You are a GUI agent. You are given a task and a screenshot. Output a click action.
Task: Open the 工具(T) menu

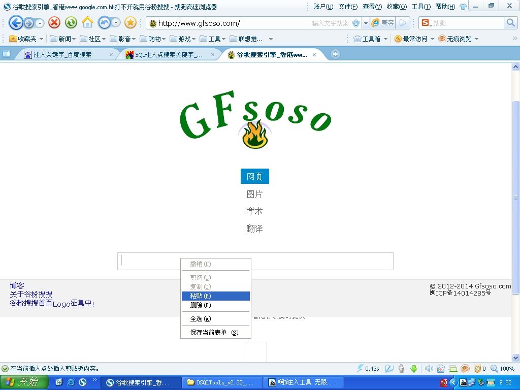421,6
